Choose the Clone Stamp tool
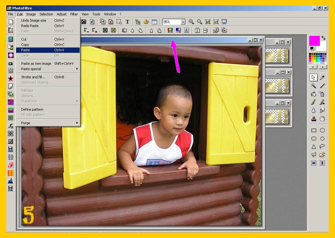Image resolution: width=335 pixels, height=238 pixels. [x=313, y=119]
